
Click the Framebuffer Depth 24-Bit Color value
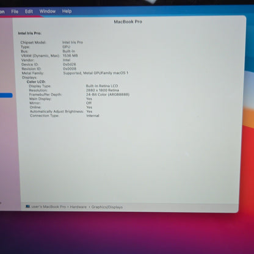click(x=107, y=95)
